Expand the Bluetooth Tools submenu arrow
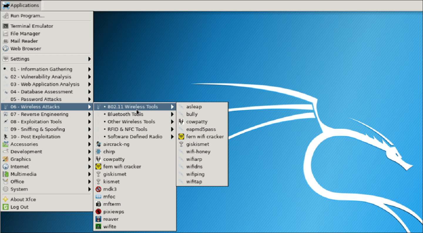This screenshot has height=233, width=423. tap(172, 114)
